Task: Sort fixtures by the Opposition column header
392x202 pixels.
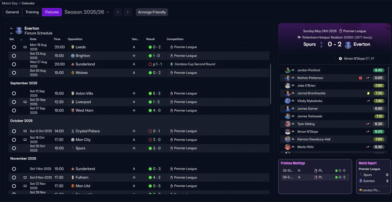Action: (x=75, y=39)
